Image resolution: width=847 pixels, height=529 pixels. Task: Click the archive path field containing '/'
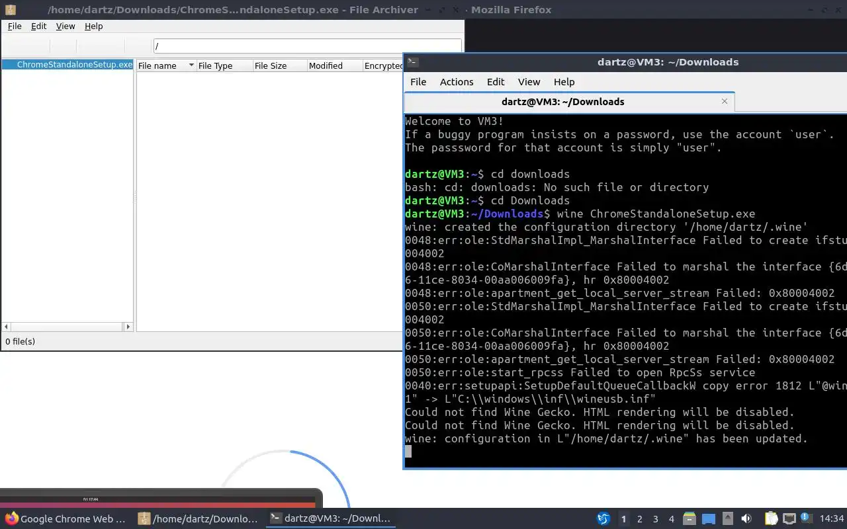[307, 46]
